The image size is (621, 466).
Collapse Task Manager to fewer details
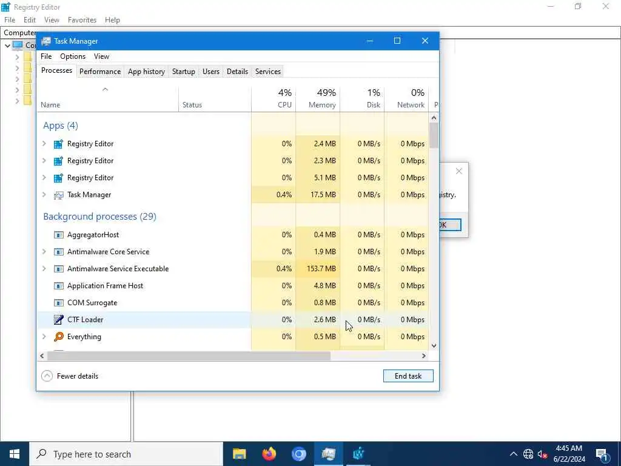point(70,376)
